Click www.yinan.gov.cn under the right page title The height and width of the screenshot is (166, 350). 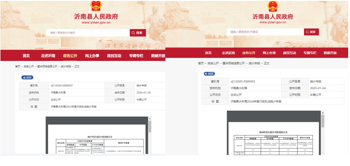[273, 22]
